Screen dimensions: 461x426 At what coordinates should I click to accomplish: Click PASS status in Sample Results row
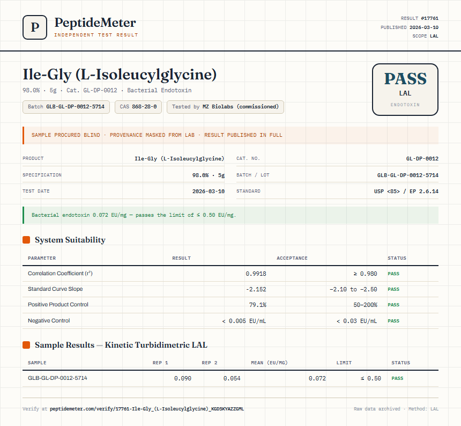click(x=397, y=378)
